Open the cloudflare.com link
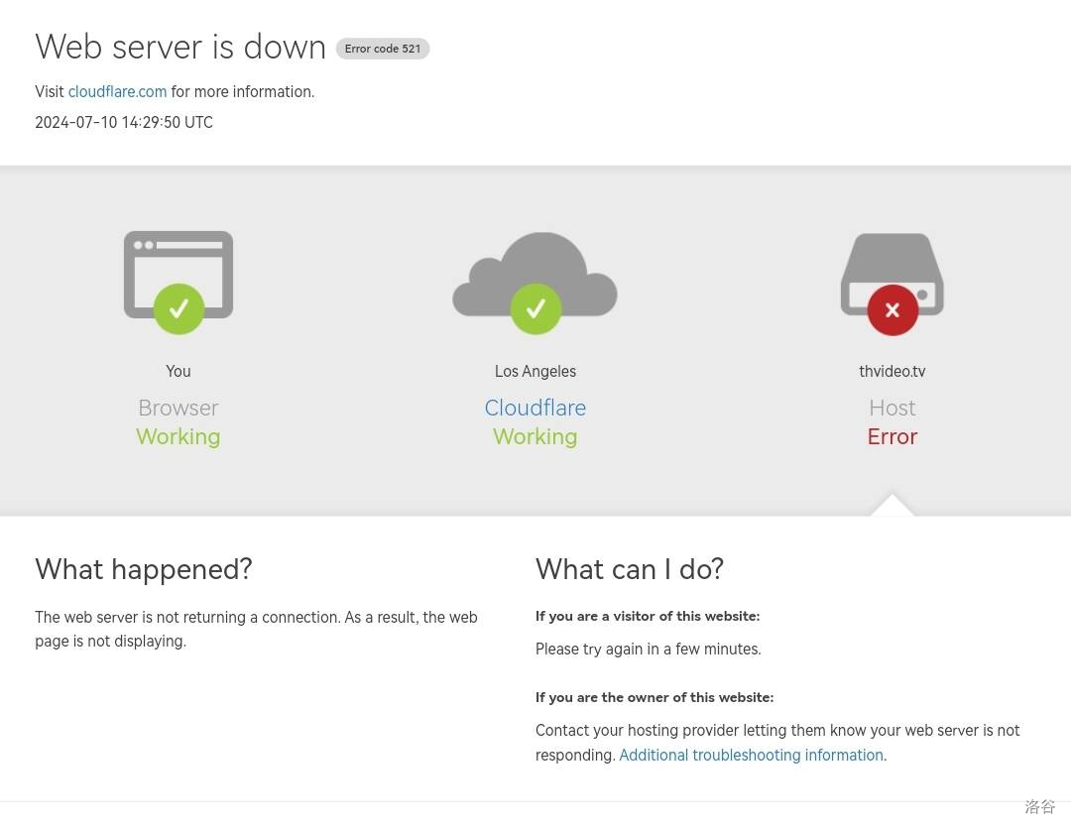 [117, 92]
